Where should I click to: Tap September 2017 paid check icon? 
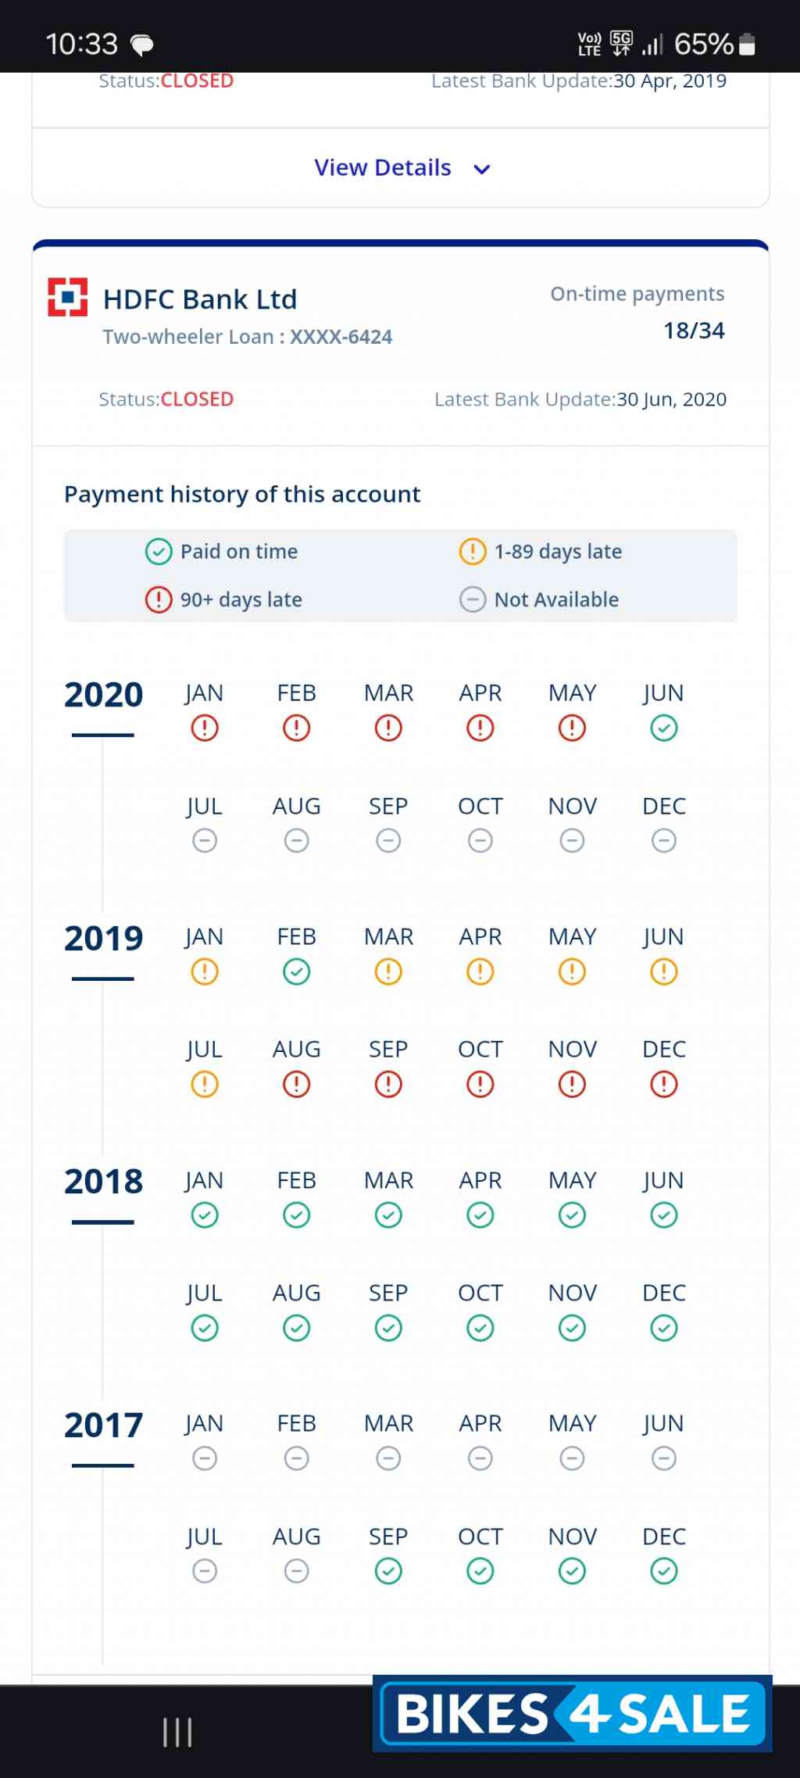tap(388, 1571)
